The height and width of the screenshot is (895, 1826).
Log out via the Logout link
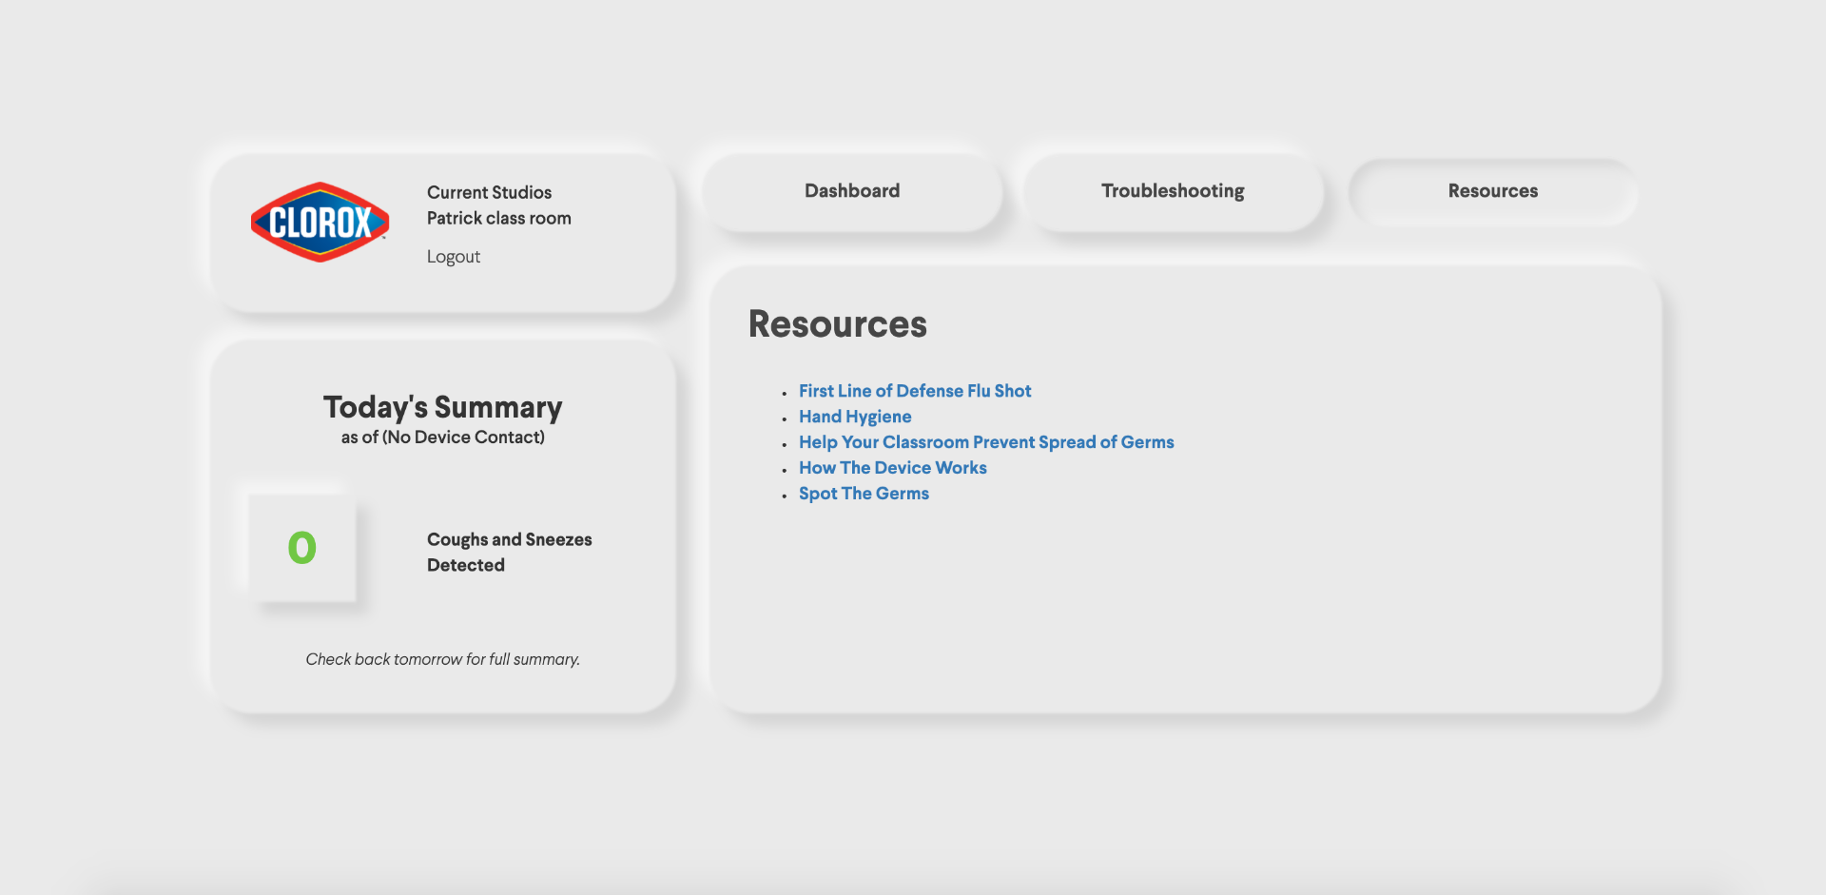click(x=453, y=257)
